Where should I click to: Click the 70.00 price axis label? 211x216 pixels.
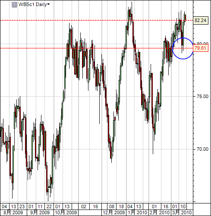pos(202,149)
